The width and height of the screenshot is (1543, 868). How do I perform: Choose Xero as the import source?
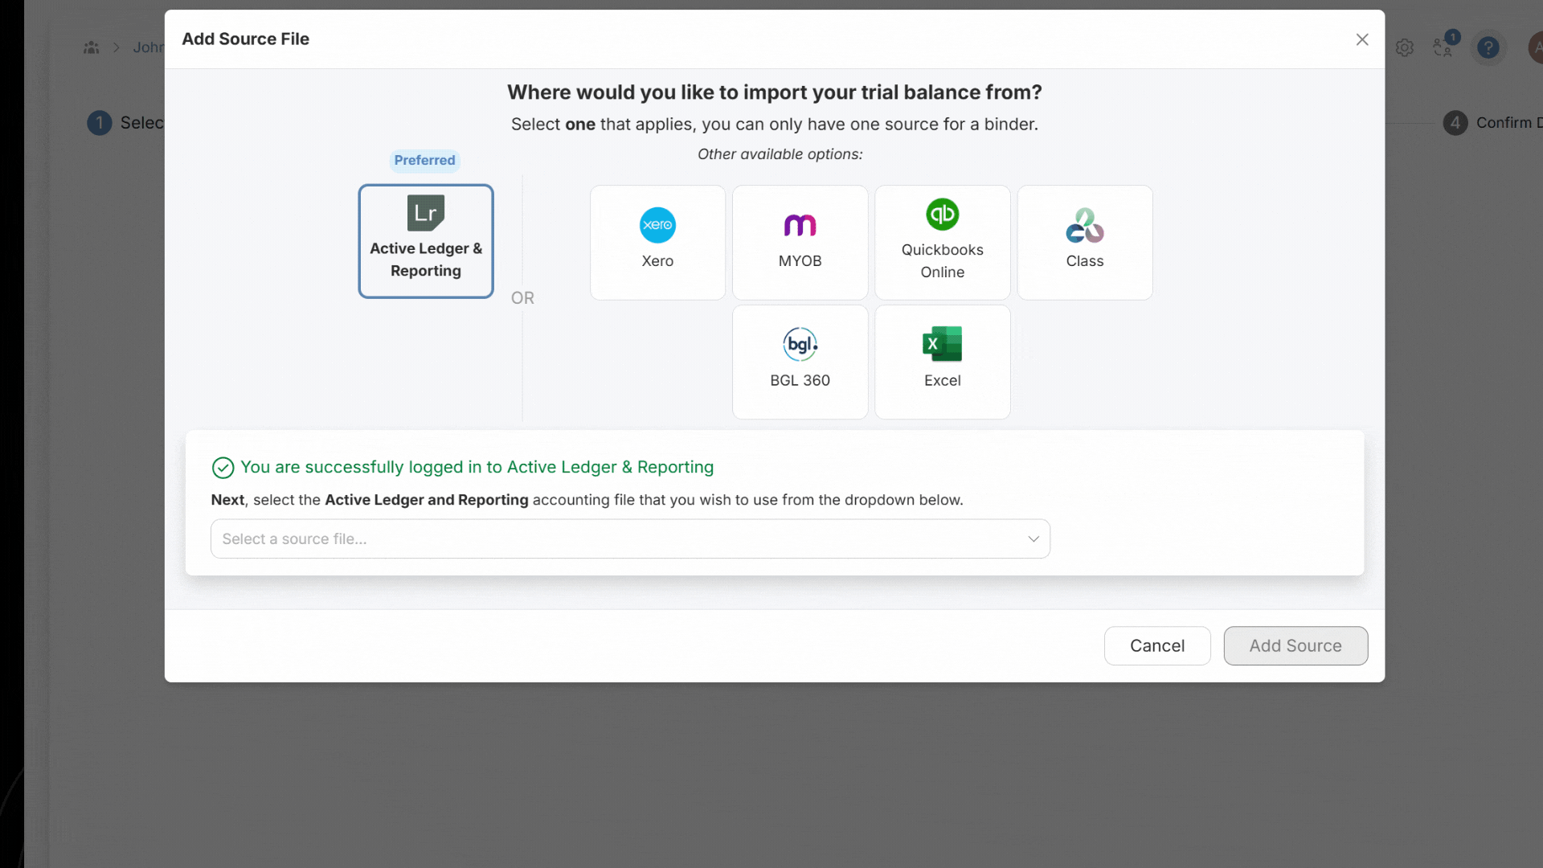(657, 241)
